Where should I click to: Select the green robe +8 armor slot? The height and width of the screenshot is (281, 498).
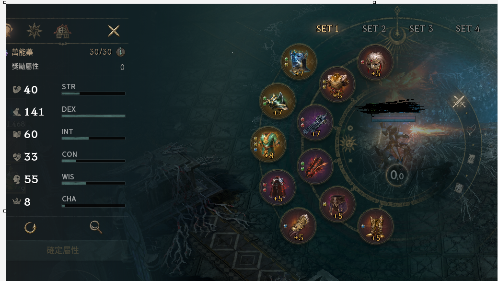268,144
